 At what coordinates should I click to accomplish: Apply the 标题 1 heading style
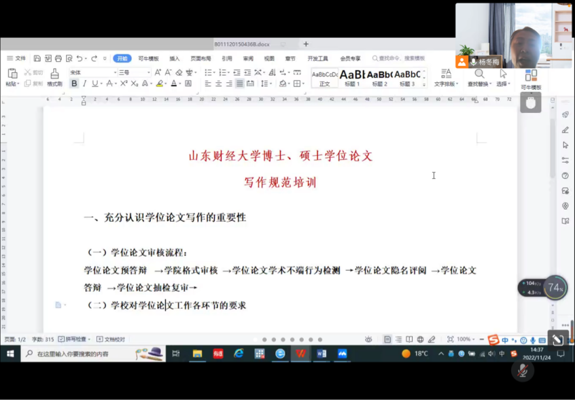click(x=351, y=77)
